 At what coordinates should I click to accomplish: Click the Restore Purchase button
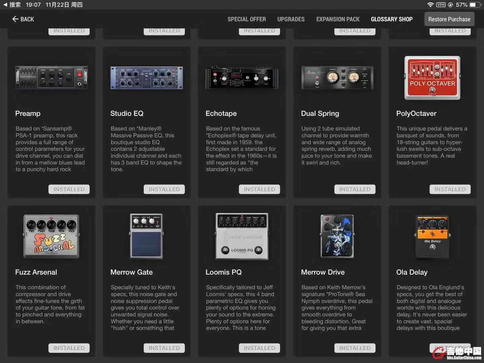(449, 19)
